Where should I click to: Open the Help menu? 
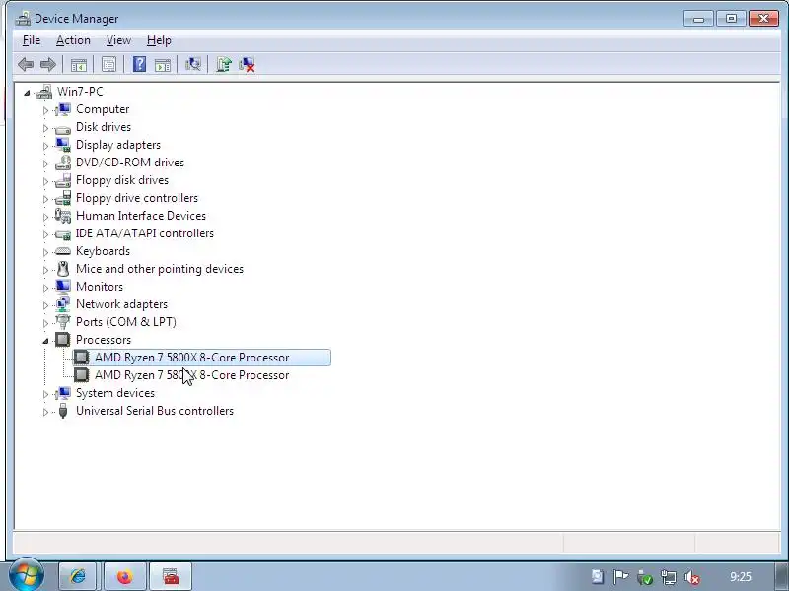click(x=159, y=40)
